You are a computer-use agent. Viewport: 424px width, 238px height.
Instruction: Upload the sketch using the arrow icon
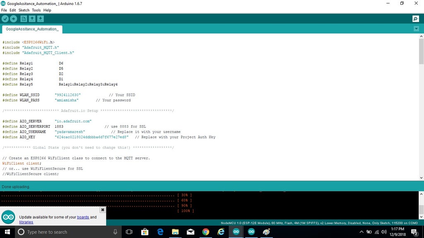pyautogui.click(x=14, y=19)
